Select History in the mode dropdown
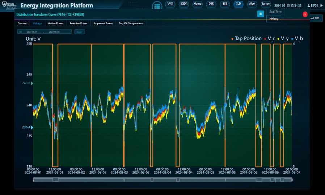This screenshot has width=325, height=195. [274, 18]
